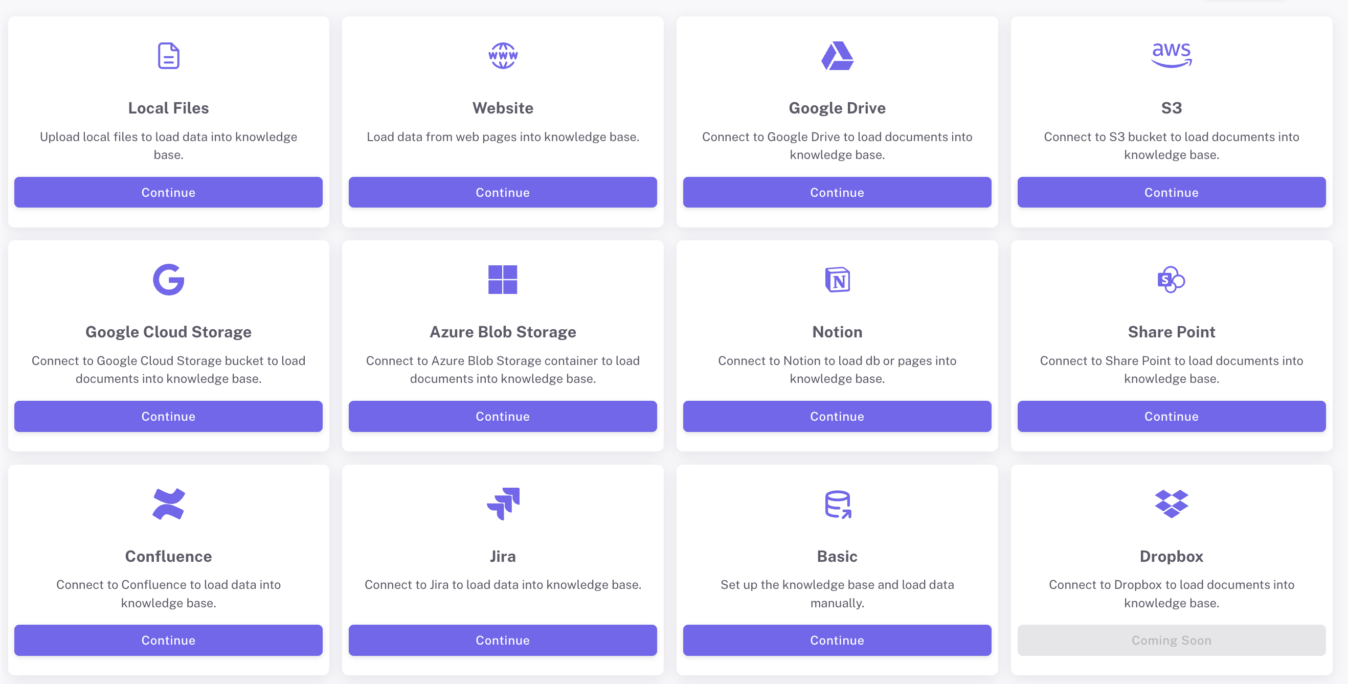Screen dimensions: 1348x684
Task: Continue with Notion integration
Action: coord(837,416)
